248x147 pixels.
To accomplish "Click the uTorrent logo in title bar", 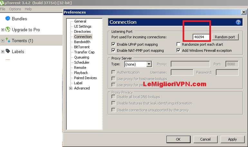I will point(2,3).
